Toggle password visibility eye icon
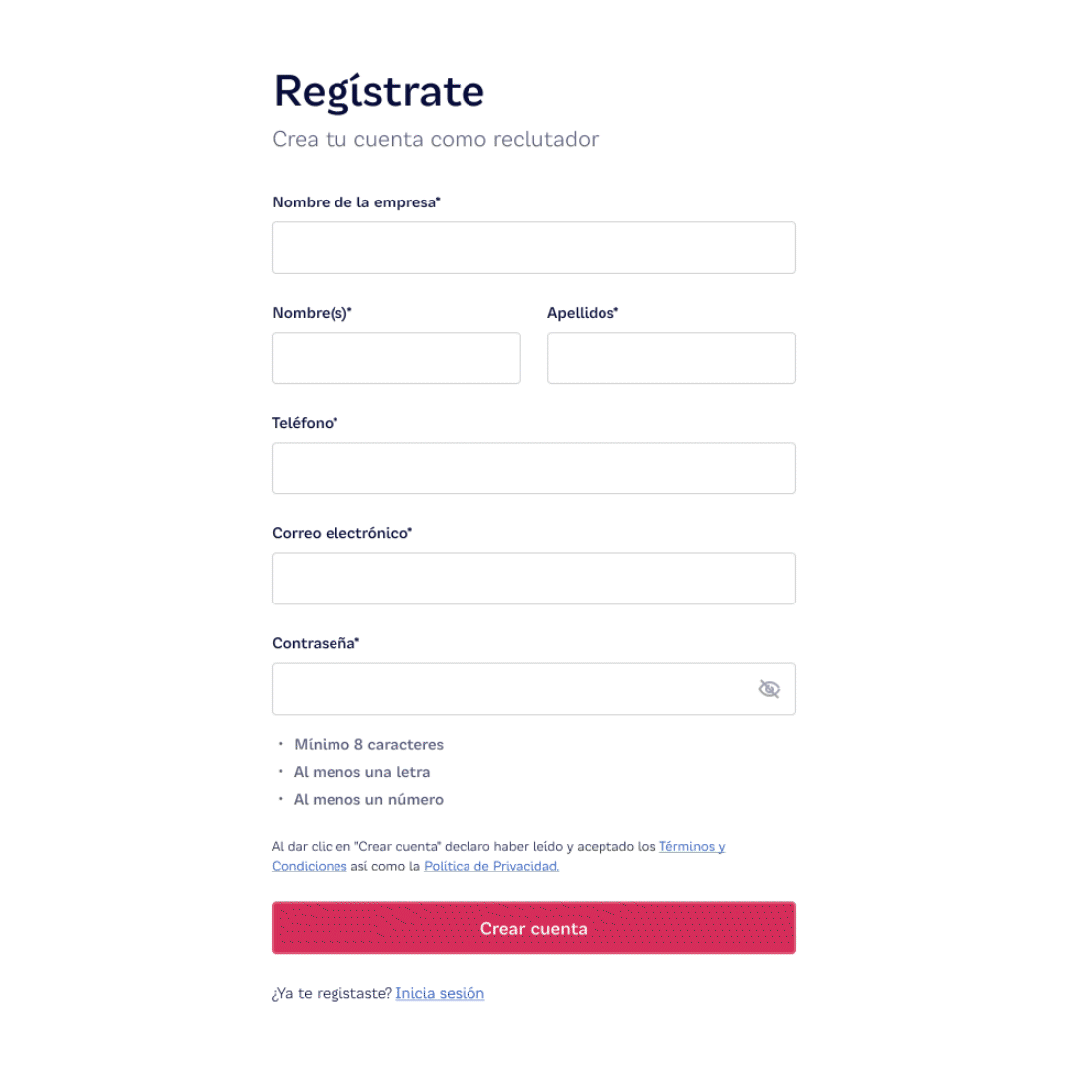Screen dimensions: 1072x1072 pyautogui.click(x=769, y=689)
